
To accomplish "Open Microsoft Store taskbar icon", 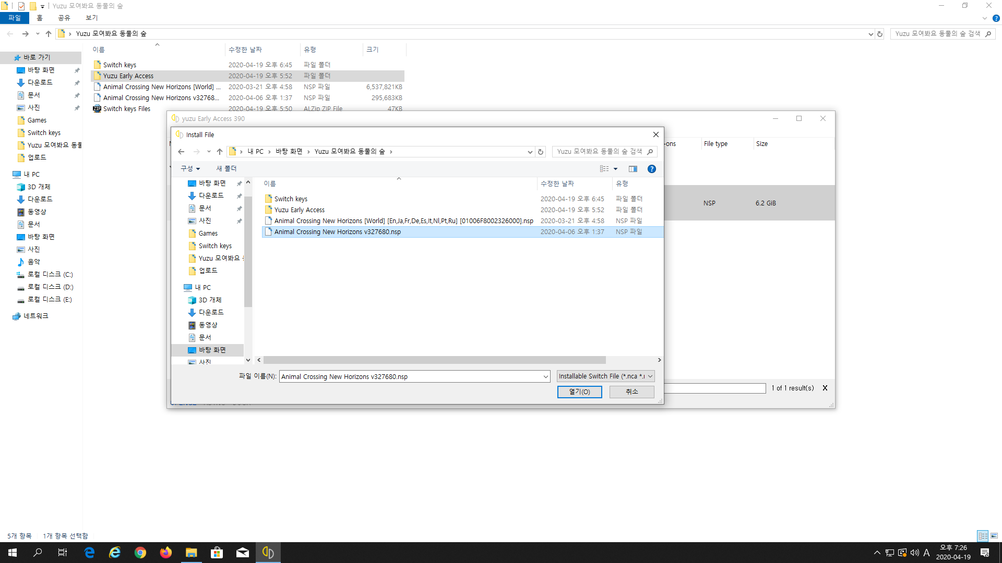I will coord(217,553).
